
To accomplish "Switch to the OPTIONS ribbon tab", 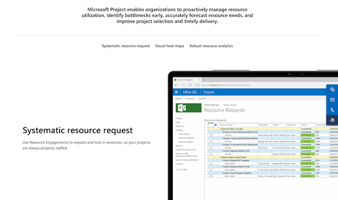I will (x=202, y=98).
